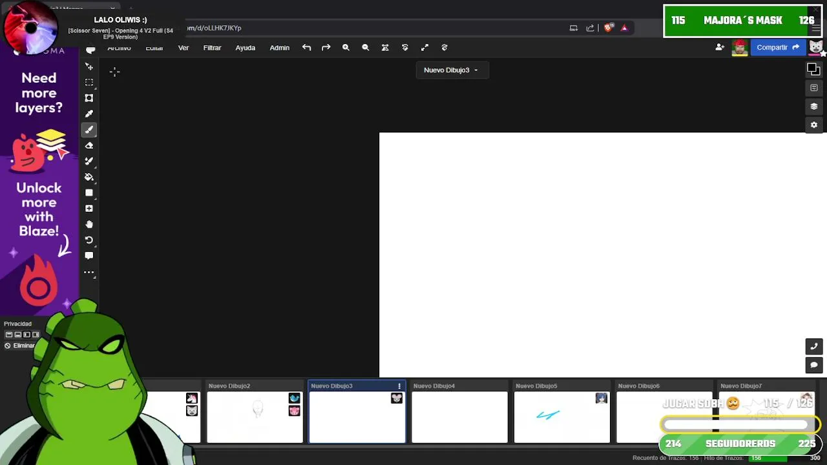This screenshot has height=465, width=827.
Task: Select the eraser tool
Action: coord(89,145)
